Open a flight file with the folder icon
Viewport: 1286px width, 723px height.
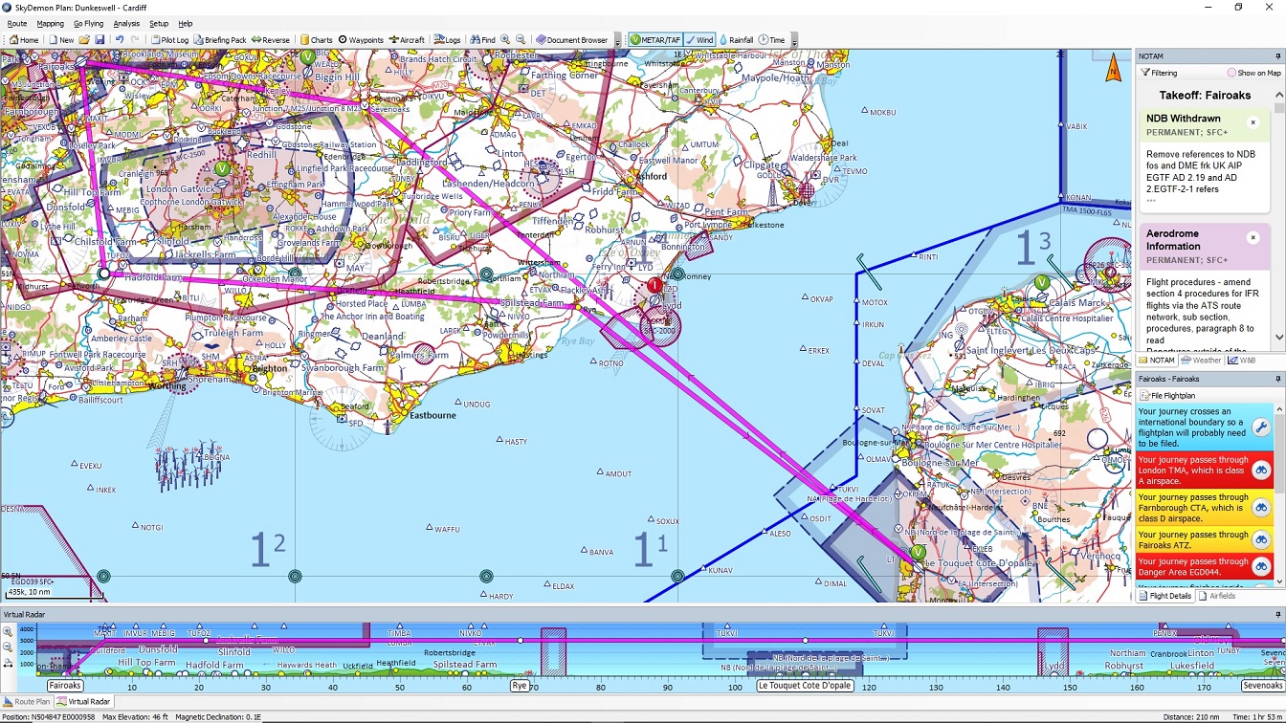[x=84, y=40]
